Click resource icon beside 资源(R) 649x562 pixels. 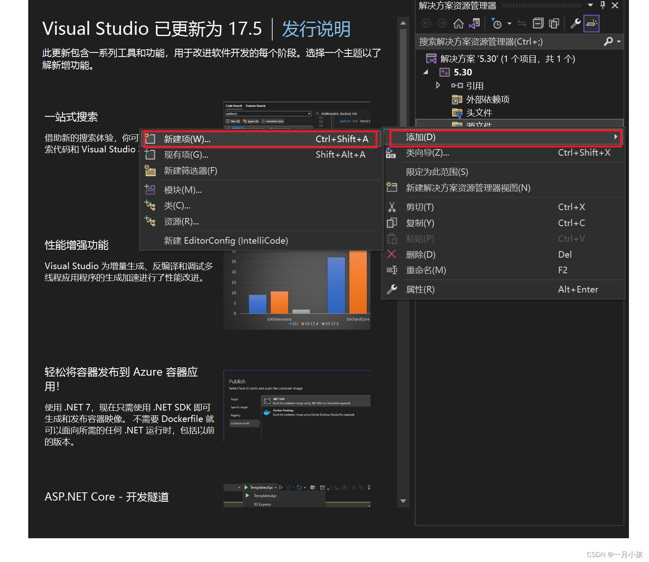150,221
